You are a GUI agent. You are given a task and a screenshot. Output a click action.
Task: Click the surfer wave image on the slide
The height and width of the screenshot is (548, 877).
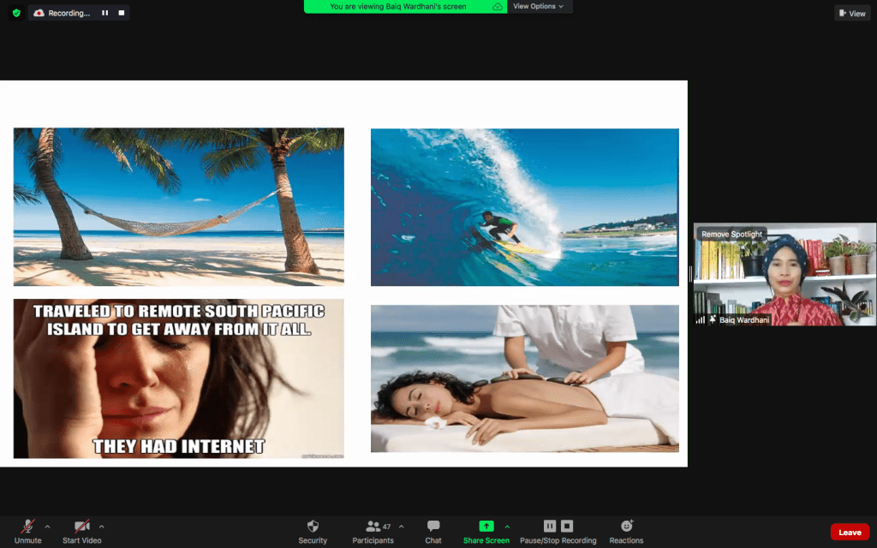(525, 207)
